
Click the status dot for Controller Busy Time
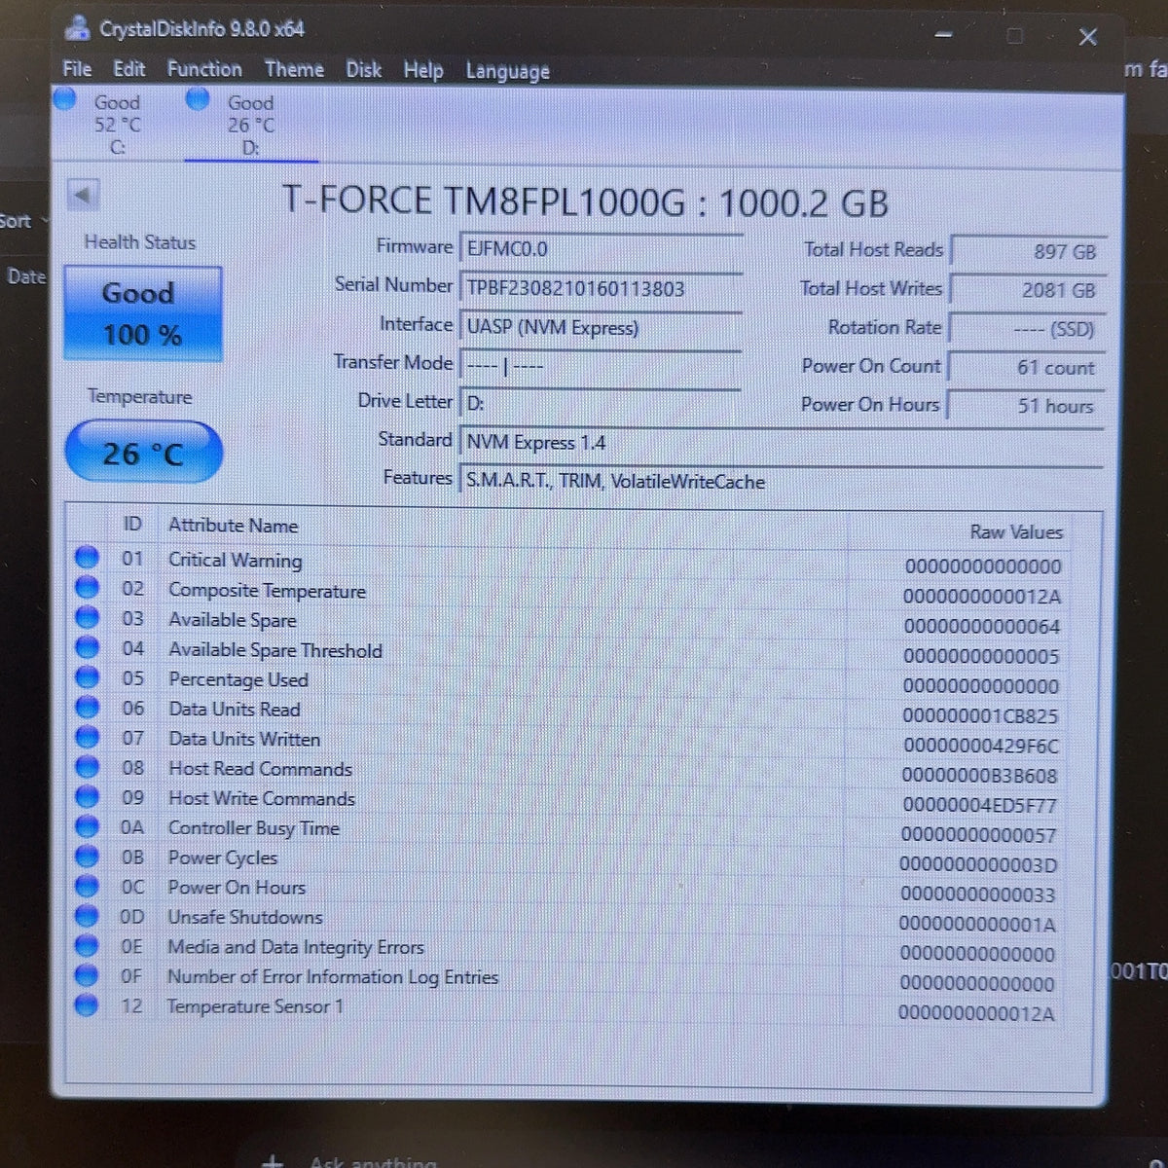click(88, 826)
